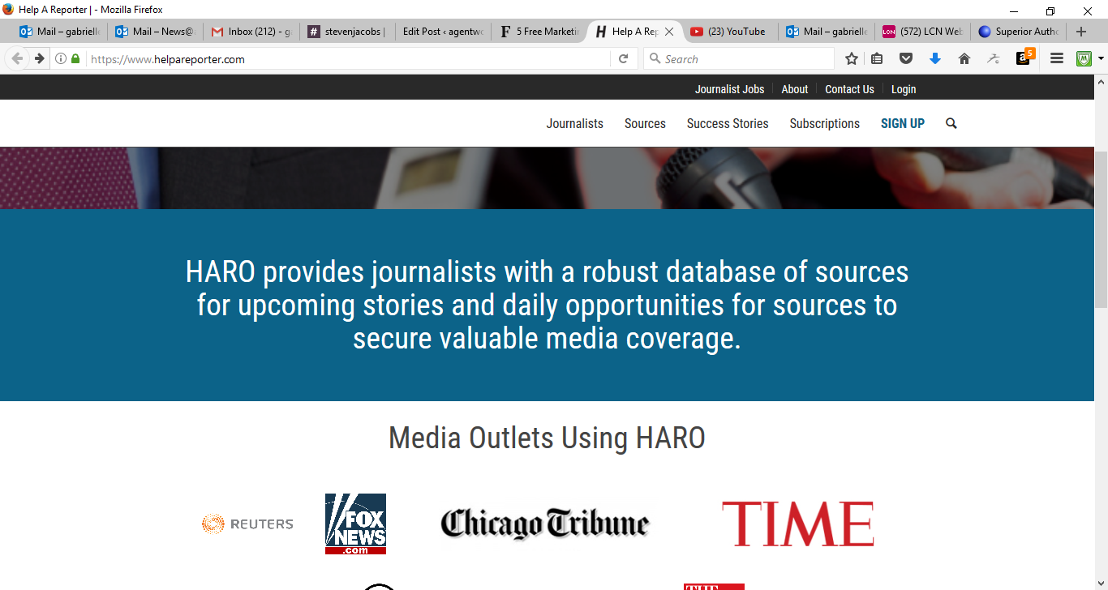Screen dimensions: 1108x590
Task: Click the URL address bar
Action: coord(347,58)
